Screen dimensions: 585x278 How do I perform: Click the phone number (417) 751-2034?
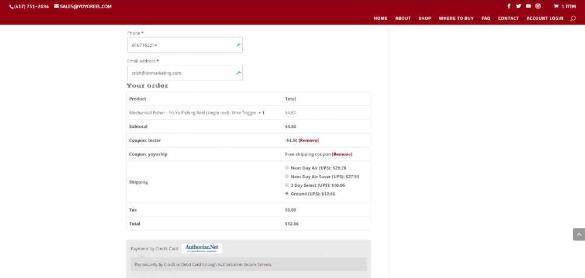click(x=29, y=6)
